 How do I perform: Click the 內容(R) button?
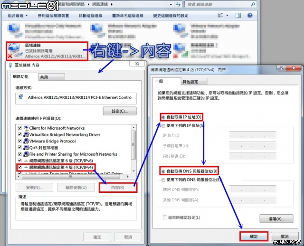click(118, 188)
